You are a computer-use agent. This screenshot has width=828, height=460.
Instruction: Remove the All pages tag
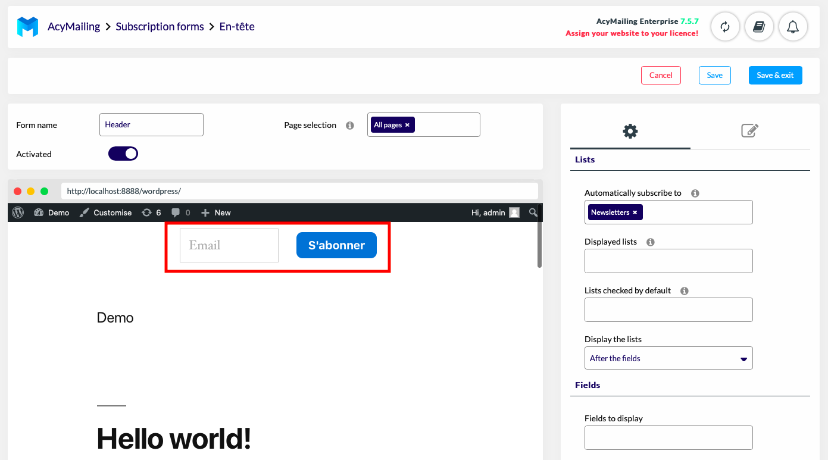[x=407, y=125]
